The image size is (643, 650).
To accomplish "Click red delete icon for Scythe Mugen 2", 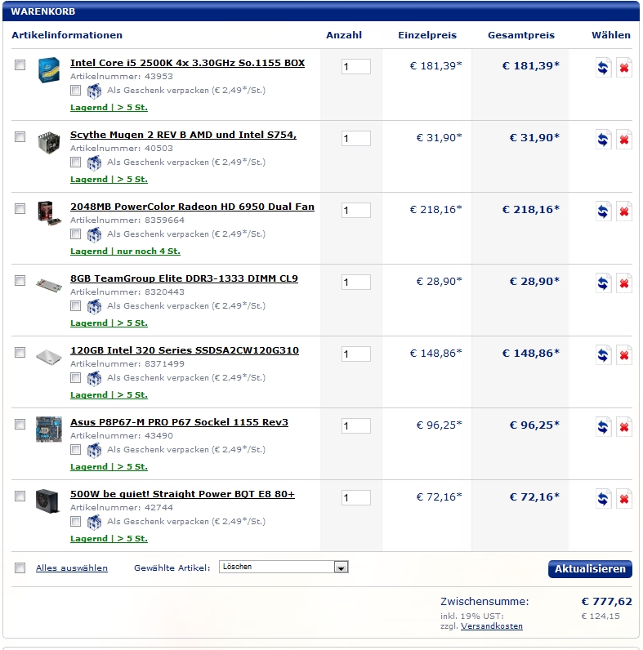I will coord(624,140).
